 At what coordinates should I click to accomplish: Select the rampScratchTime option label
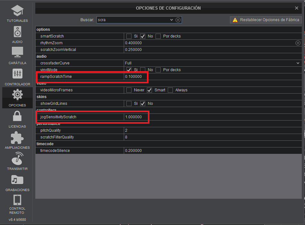56,77
